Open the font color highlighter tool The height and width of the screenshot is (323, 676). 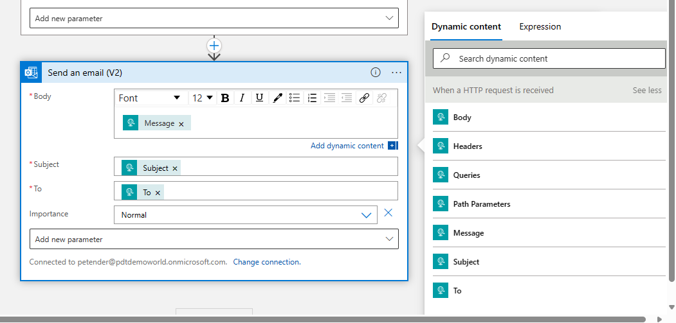[x=277, y=98]
